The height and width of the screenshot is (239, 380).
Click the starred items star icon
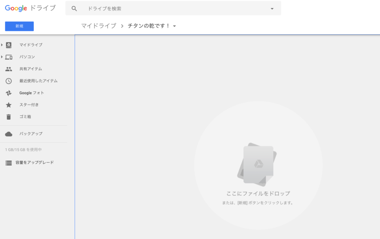tap(9, 105)
